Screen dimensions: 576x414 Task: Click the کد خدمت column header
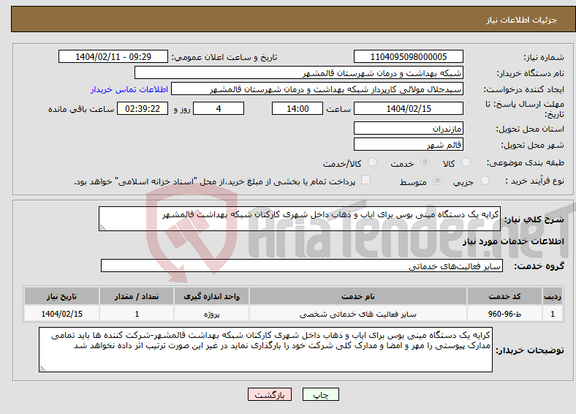click(x=505, y=296)
